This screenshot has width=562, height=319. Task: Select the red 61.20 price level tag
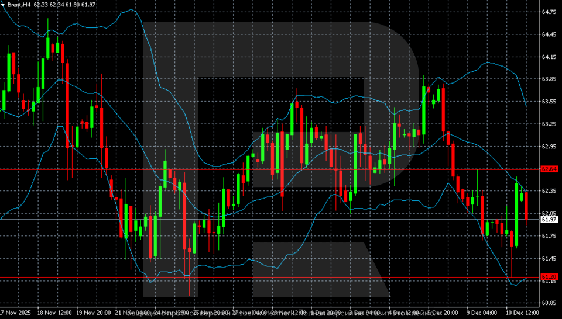click(549, 276)
